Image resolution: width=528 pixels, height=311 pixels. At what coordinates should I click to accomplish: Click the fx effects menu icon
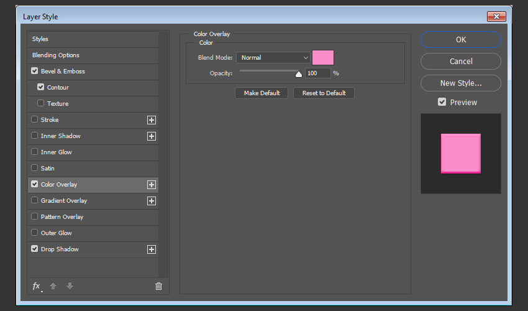(x=36, y=286)
